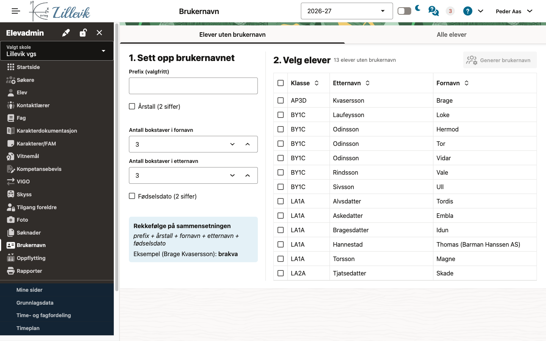546x341 pixels.
Task: Select the Odinsson Tor row checkbox
Action: click(281, 144)
